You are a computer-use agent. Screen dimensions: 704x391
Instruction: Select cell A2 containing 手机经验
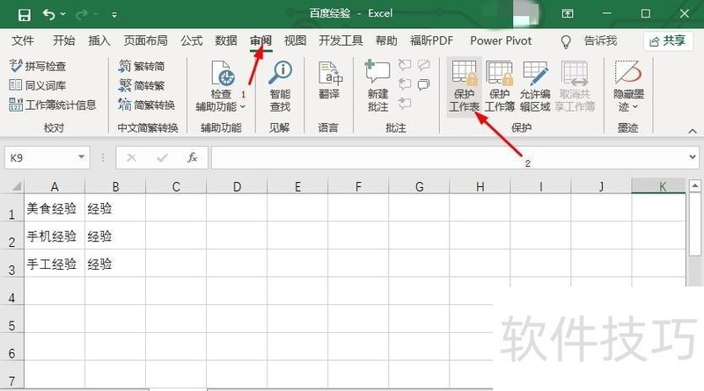(55, 235)
